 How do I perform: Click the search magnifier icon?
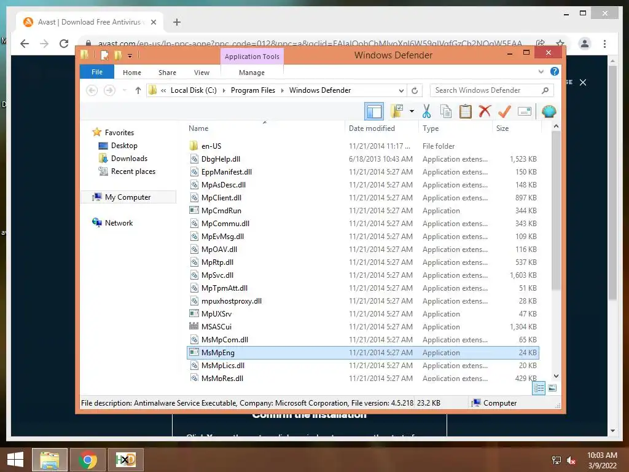[545, 90]
